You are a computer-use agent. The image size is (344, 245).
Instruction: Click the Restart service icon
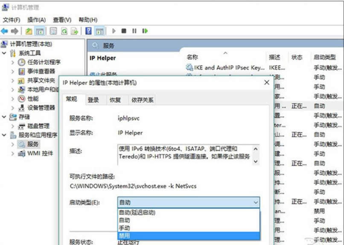click(145, 31)
